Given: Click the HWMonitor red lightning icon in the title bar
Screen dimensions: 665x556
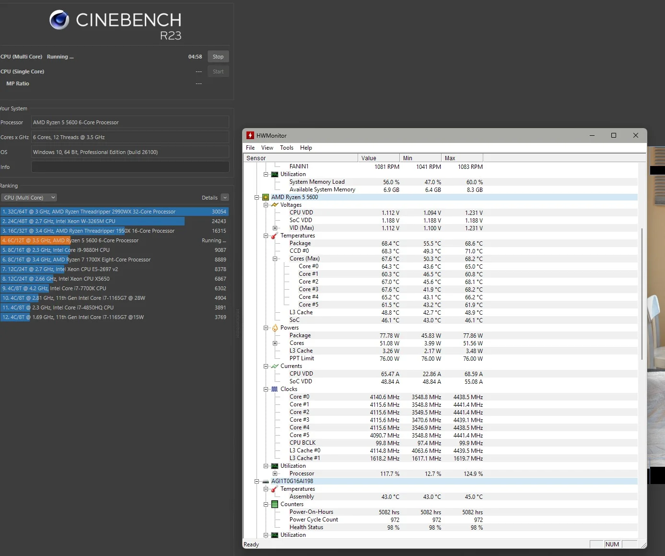Looking at the screenshot, I should 250,136.
